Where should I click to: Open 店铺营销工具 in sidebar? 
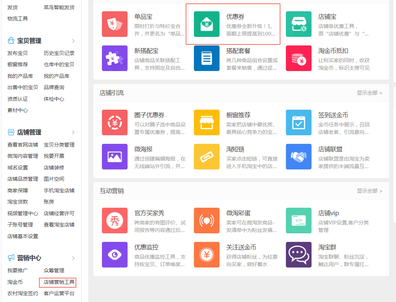click(x=59, y=282)
